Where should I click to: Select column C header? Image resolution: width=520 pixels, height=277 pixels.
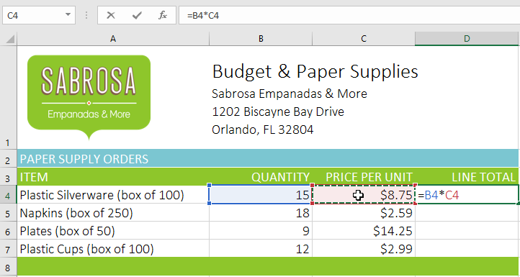[364, 39]
